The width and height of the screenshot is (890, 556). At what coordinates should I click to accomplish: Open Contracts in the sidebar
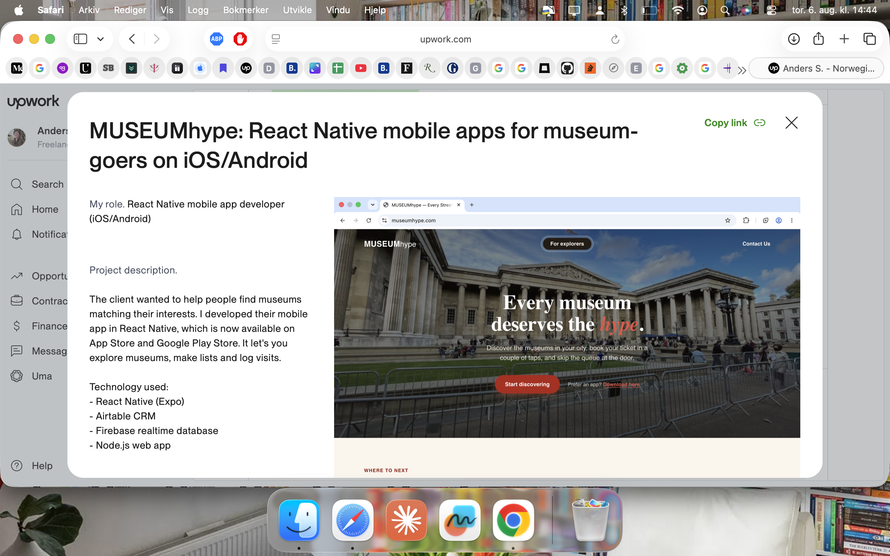pyautogui.click(x=39, y=301)
